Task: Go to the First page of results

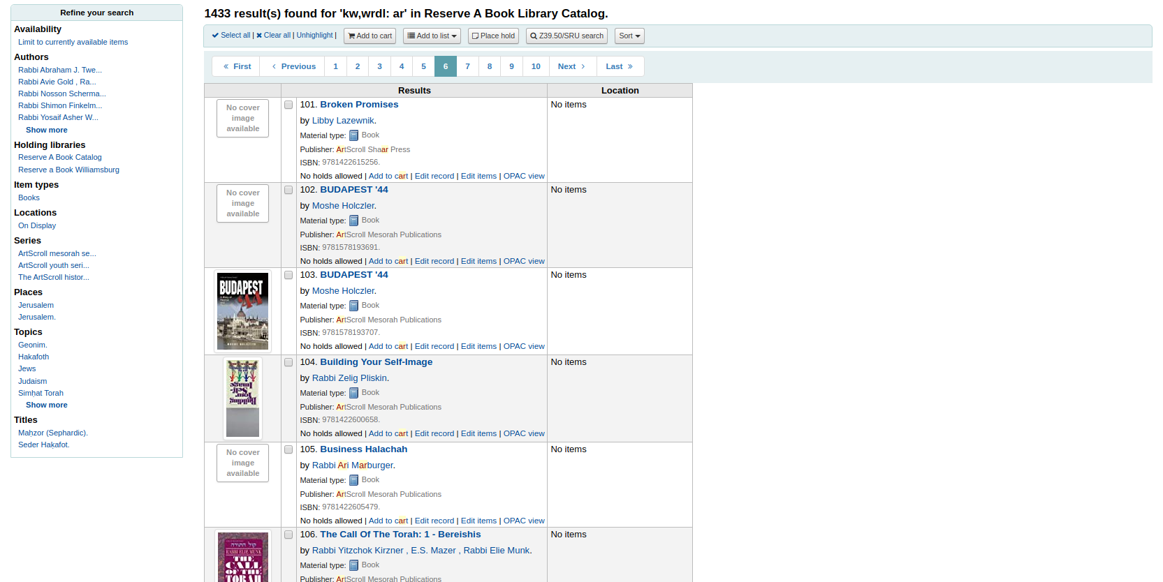Action: [237, 66]
